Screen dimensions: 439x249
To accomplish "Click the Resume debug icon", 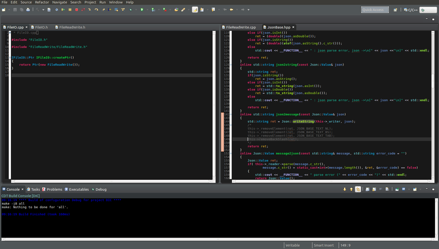I will coord(63,10).
